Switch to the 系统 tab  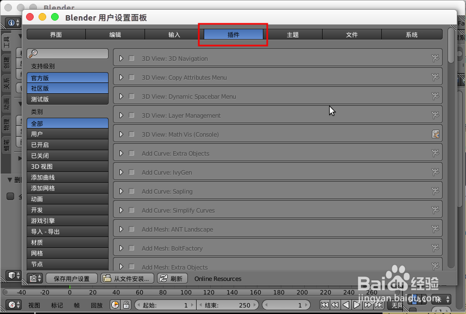point(412,34)
